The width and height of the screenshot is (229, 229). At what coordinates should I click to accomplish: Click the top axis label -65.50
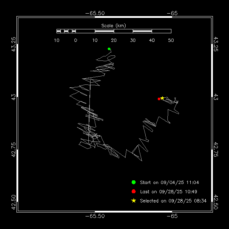coord(95,13)
